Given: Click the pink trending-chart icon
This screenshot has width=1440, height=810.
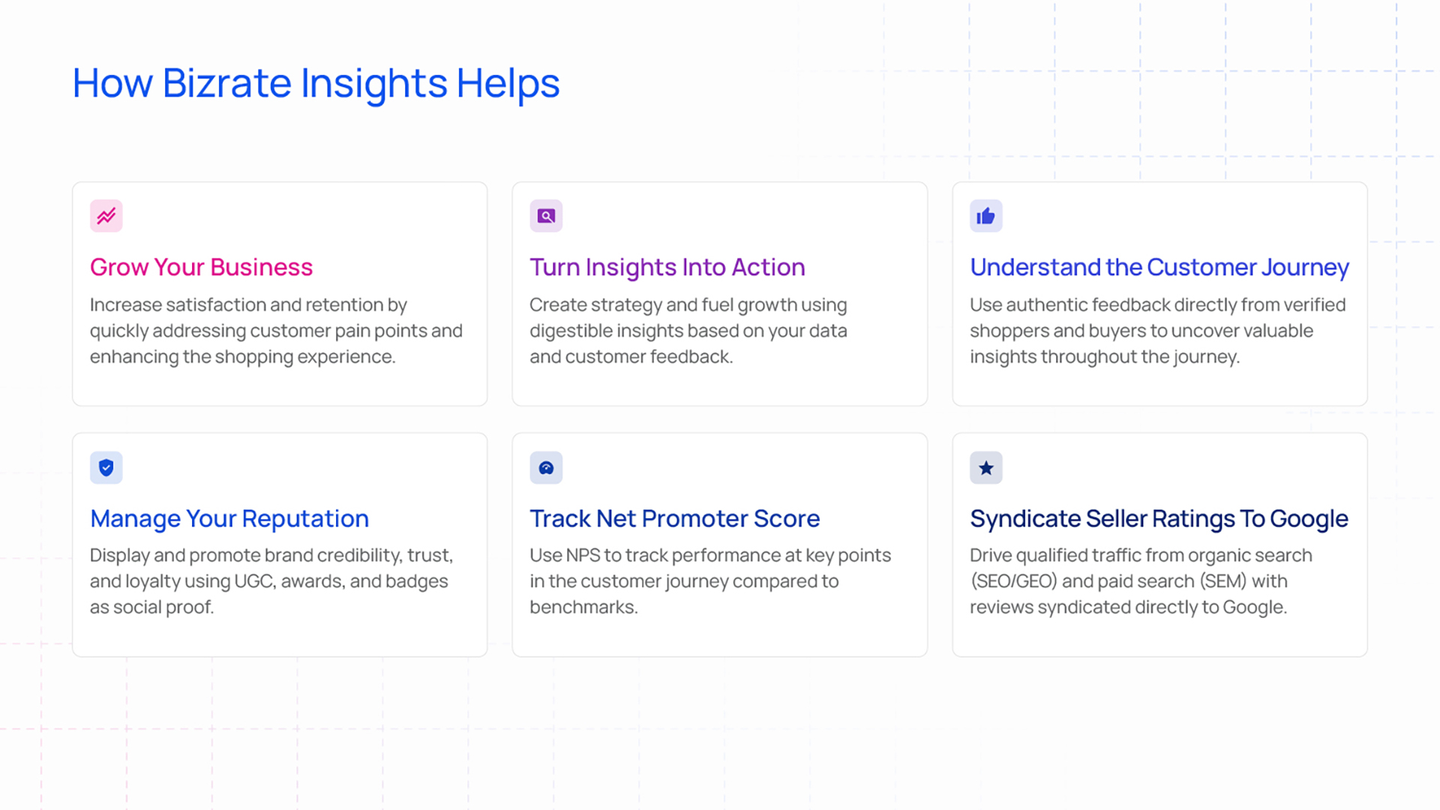Looking at the screenshot, I should pyautogui.click(x=106, y=216).
